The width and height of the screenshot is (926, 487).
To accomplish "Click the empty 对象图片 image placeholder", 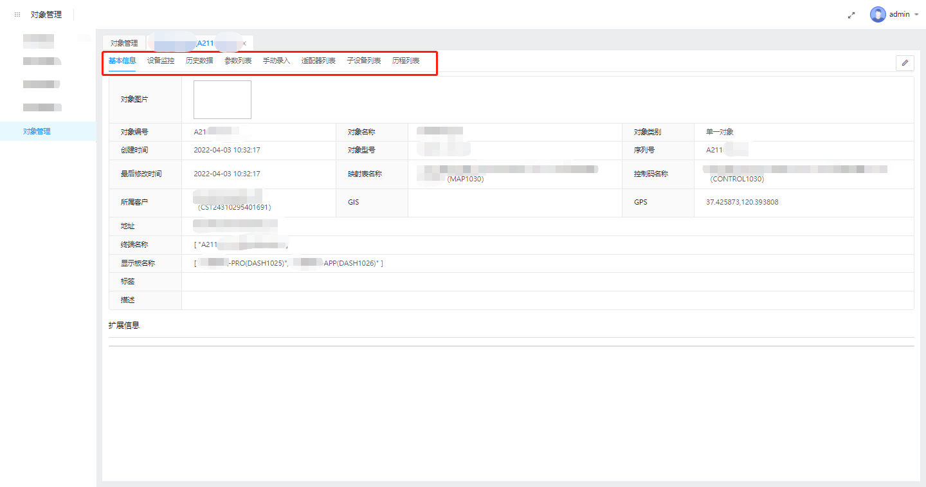I will (222, 100).
